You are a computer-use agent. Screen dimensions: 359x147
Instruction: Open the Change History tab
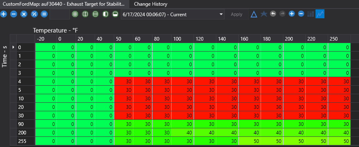pyautogui.click(x=150, y=4)
